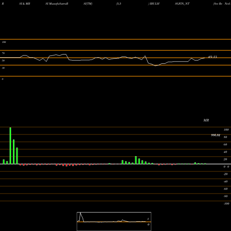Click the MR axis label -100
Viewport: 231px width, 231px height.
(x=226, y=204)
